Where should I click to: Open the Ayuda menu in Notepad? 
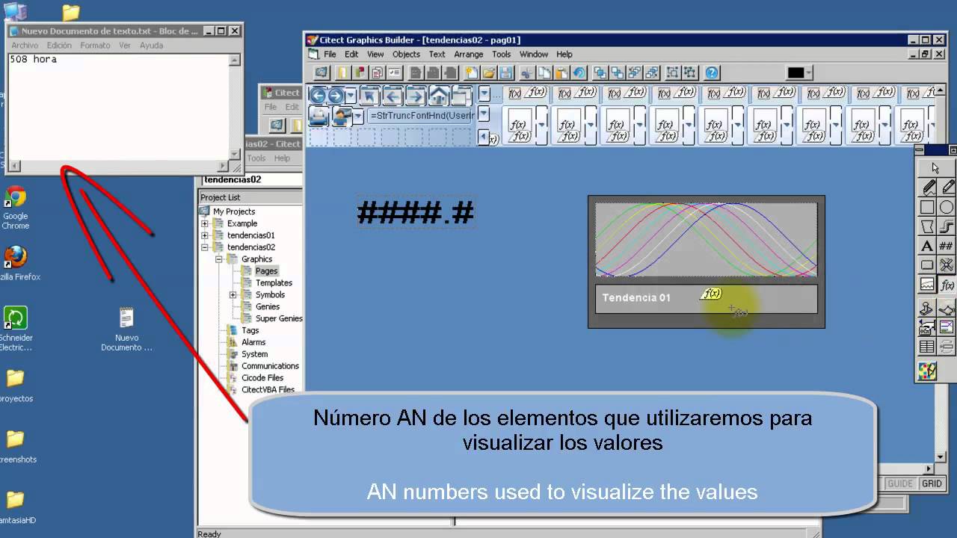(x=151, y=46)
